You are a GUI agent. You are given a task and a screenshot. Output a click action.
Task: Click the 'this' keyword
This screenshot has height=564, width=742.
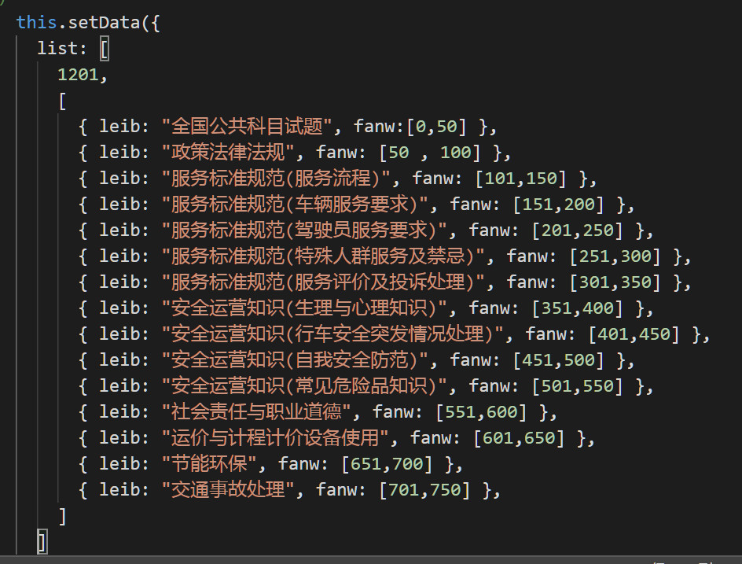36,22
